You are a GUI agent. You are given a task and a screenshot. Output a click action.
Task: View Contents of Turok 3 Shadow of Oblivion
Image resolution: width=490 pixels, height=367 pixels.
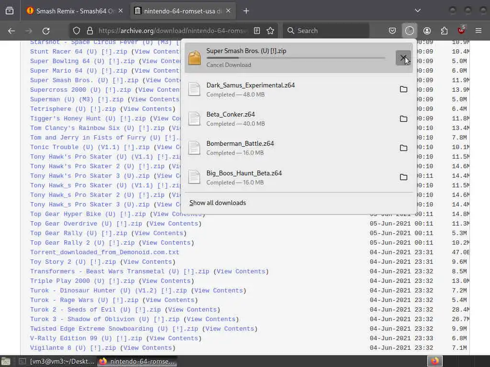point(211,319)
